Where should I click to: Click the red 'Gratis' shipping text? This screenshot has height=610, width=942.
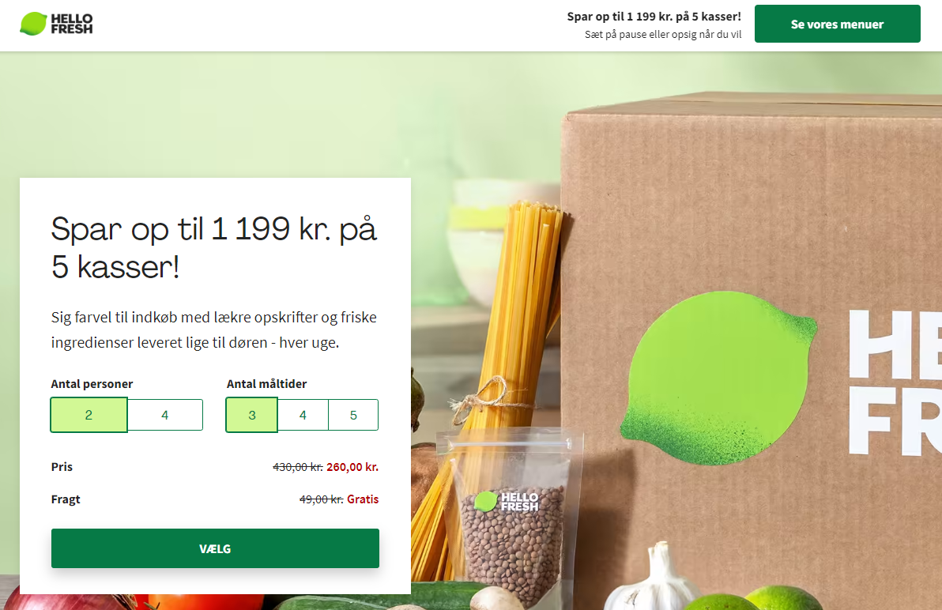[x=363, y=499]
